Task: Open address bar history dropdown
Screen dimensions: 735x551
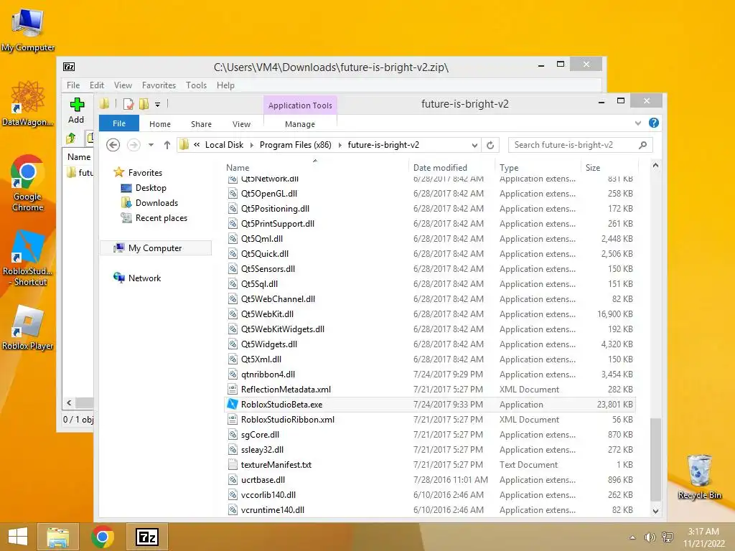Action: click(474, 145)
